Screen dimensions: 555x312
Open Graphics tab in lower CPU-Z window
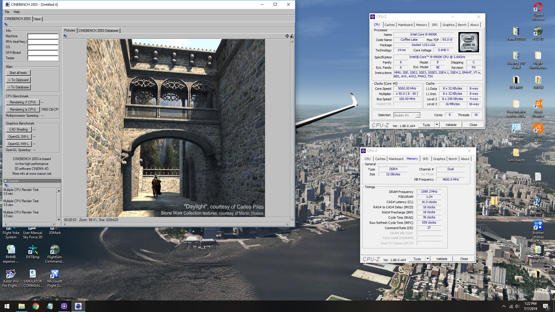[439, 159]
